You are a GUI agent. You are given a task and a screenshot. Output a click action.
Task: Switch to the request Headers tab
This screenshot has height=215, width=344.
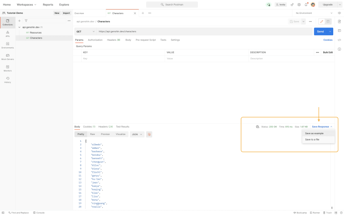114,40
